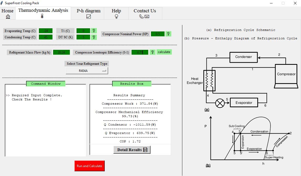Click the help icon next to T1 field
This screenshot has height=176, width=301.
94,31
